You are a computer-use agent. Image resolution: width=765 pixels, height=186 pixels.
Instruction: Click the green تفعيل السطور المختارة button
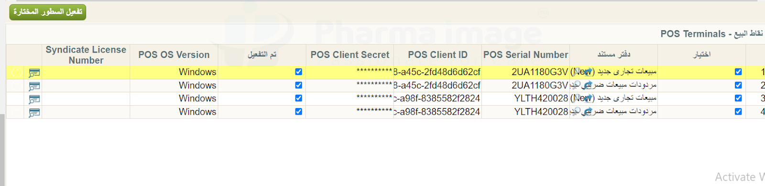(48, 12)
